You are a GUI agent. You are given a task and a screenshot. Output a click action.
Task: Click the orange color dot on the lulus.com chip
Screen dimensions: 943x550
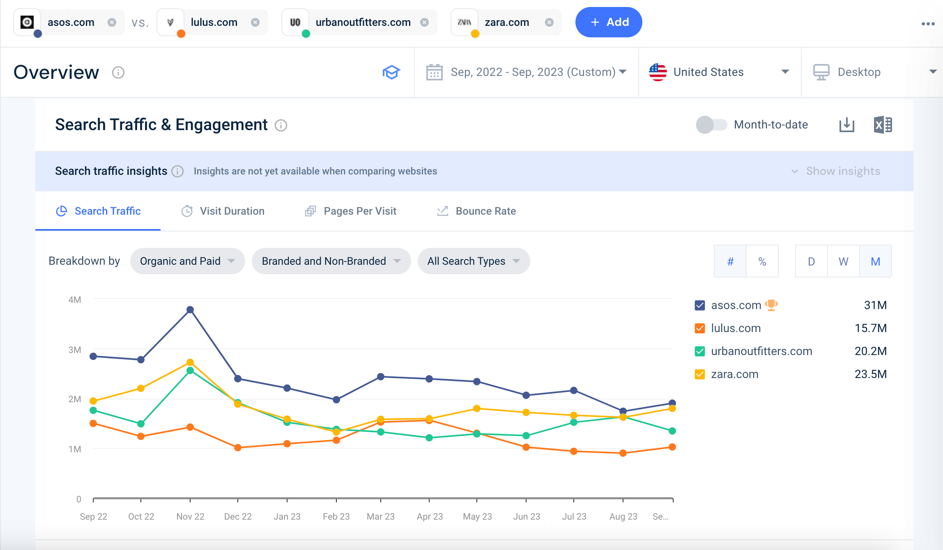coord(181,34)
